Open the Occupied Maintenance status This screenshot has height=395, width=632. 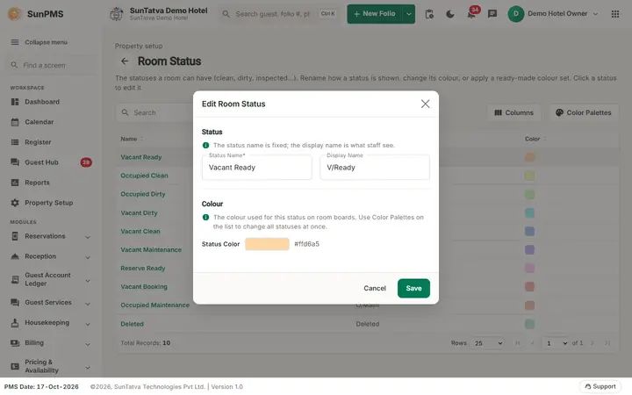(154, 305)
